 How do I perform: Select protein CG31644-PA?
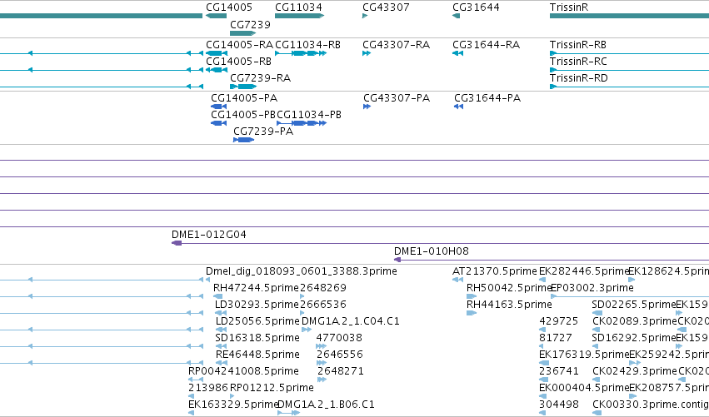[x=487, y=98]
